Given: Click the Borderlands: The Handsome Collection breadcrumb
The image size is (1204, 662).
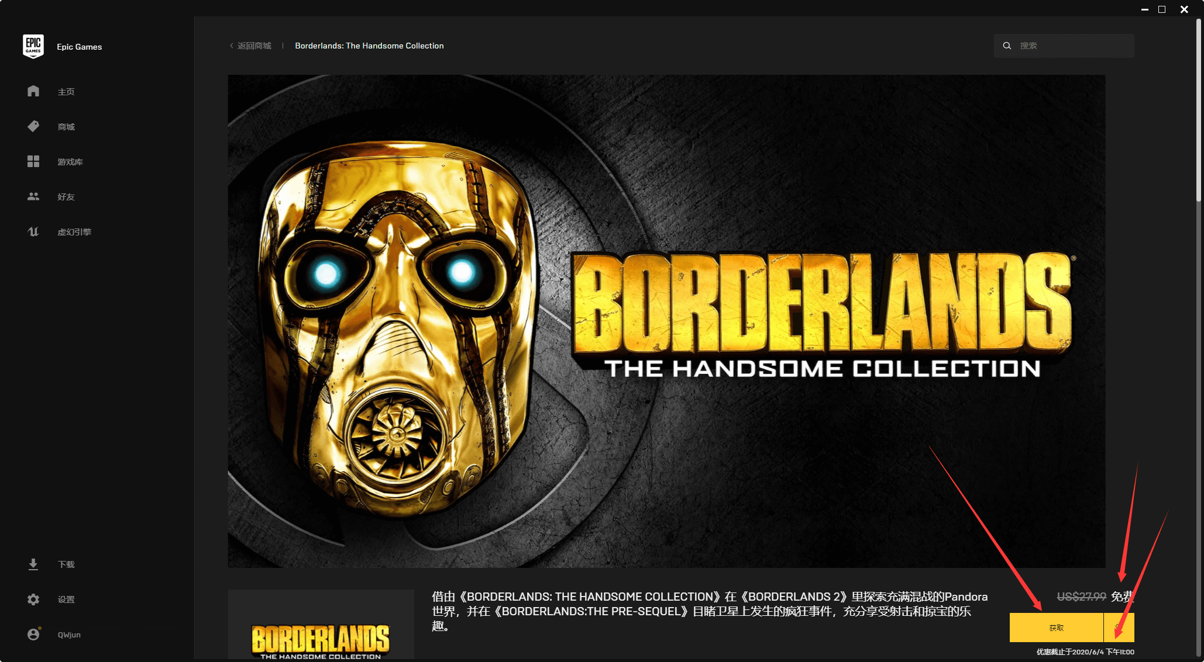Looking at the screenshot, I should pos(369,46).
